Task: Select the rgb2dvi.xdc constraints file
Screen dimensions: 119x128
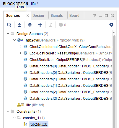Action: click(x=39, y=124)
